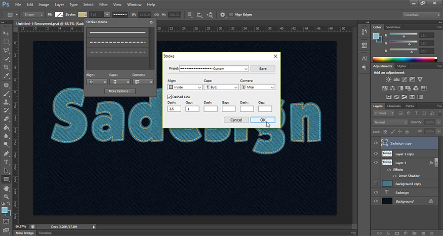Switch to the Swatches tab
Screen dimensions: 443x236
pyautogui.click(x=393, y=27)
